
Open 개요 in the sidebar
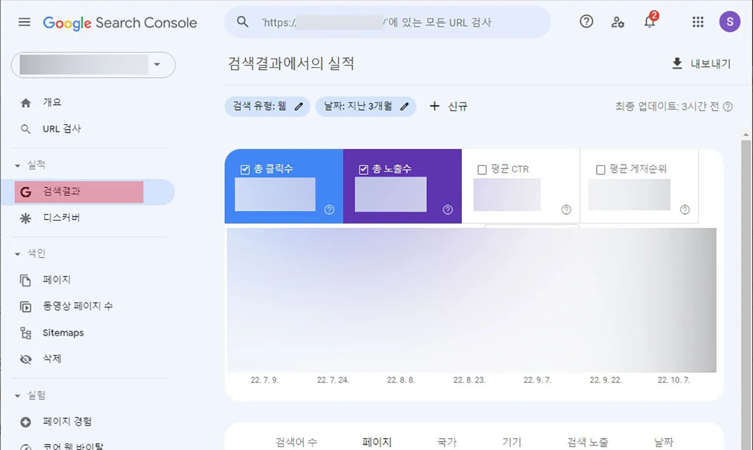point(52,103)
